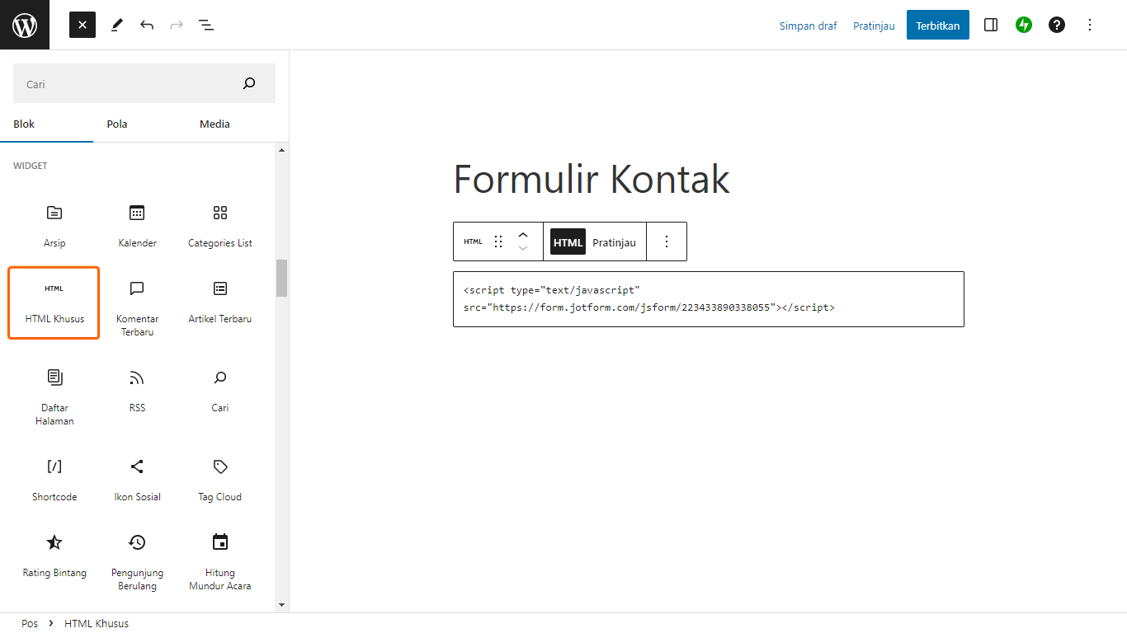Move the HTML block down
Viewport: 1127px width, 633px height.
click(523, 248)
